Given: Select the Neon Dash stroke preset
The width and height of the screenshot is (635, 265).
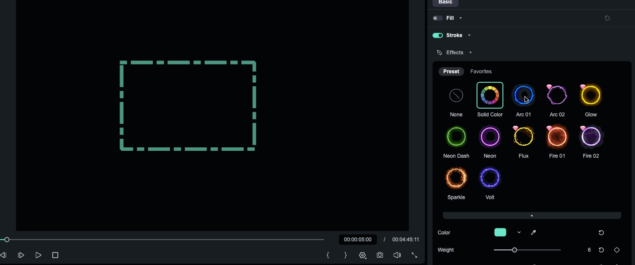Looking at the screenshot, I should point(456,136).
